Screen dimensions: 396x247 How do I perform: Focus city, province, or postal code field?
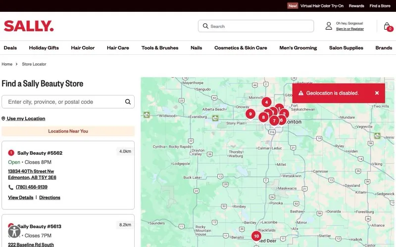(x=68, y=102)
